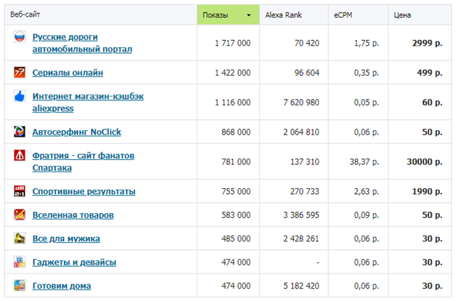This screenshot has height=301, width=456.
Task: Select the price 499 р.
Action: tap(430, 73)
